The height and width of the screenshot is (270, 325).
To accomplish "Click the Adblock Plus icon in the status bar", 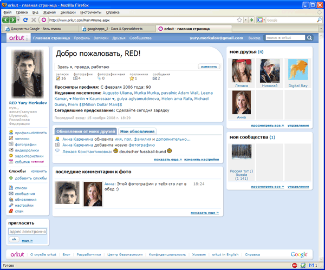I will 295,265.
